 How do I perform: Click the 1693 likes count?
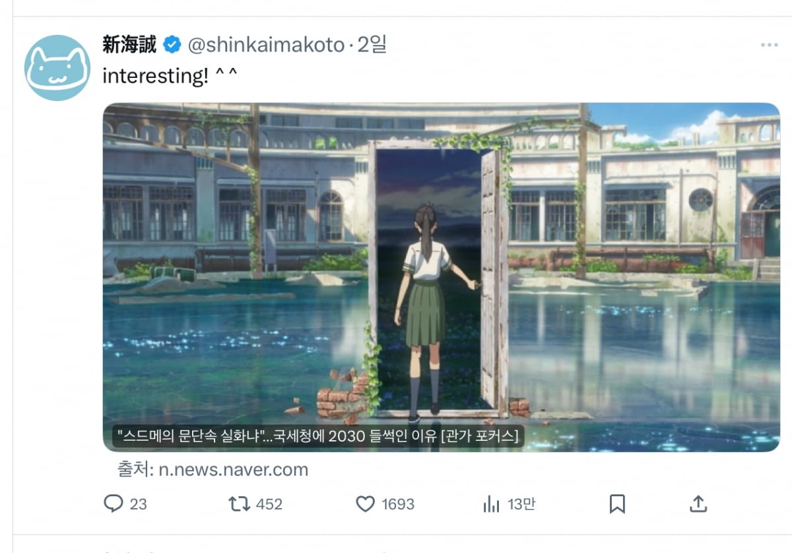coord(398,505)
